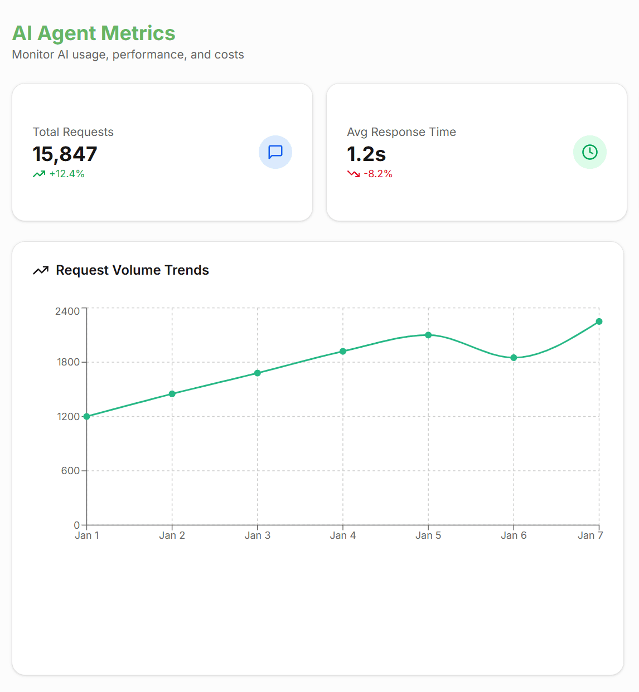Click the -8.2% decline indicator
Screen dimensions: 639x692
(378, 173)
